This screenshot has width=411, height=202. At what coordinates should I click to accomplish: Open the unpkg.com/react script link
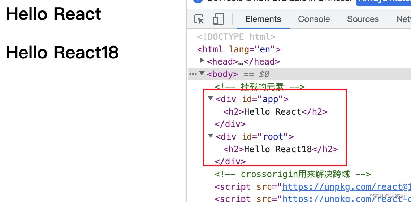[346, 187]
